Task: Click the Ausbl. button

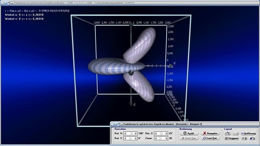Action: point(189,133)
